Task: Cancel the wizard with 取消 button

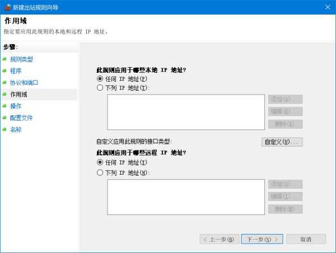Action: [x=305, y=239]
